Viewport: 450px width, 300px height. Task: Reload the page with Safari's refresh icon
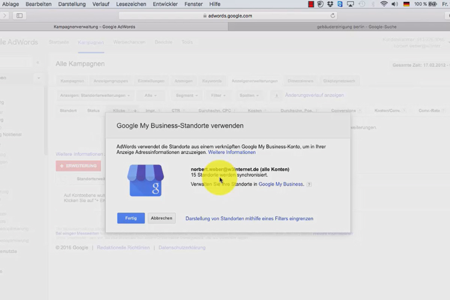332,16
